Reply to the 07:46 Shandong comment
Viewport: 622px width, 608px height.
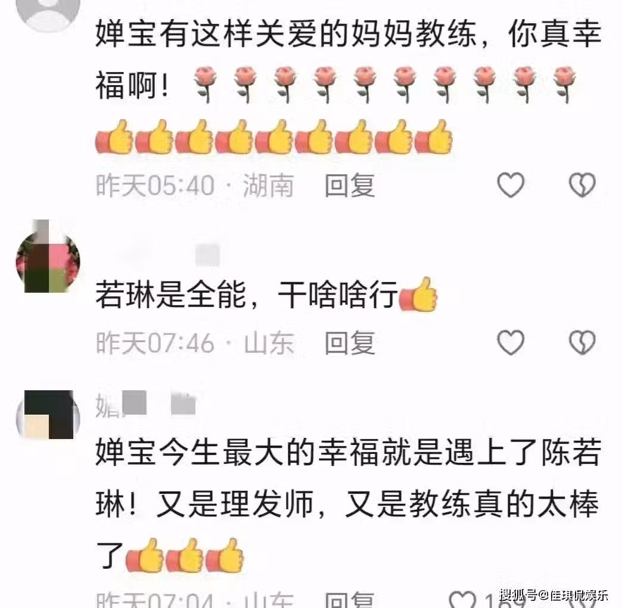pyautogui.click(x=350, y=343)
